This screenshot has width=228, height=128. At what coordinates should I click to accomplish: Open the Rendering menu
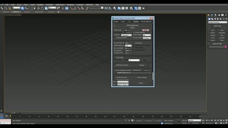71,5
